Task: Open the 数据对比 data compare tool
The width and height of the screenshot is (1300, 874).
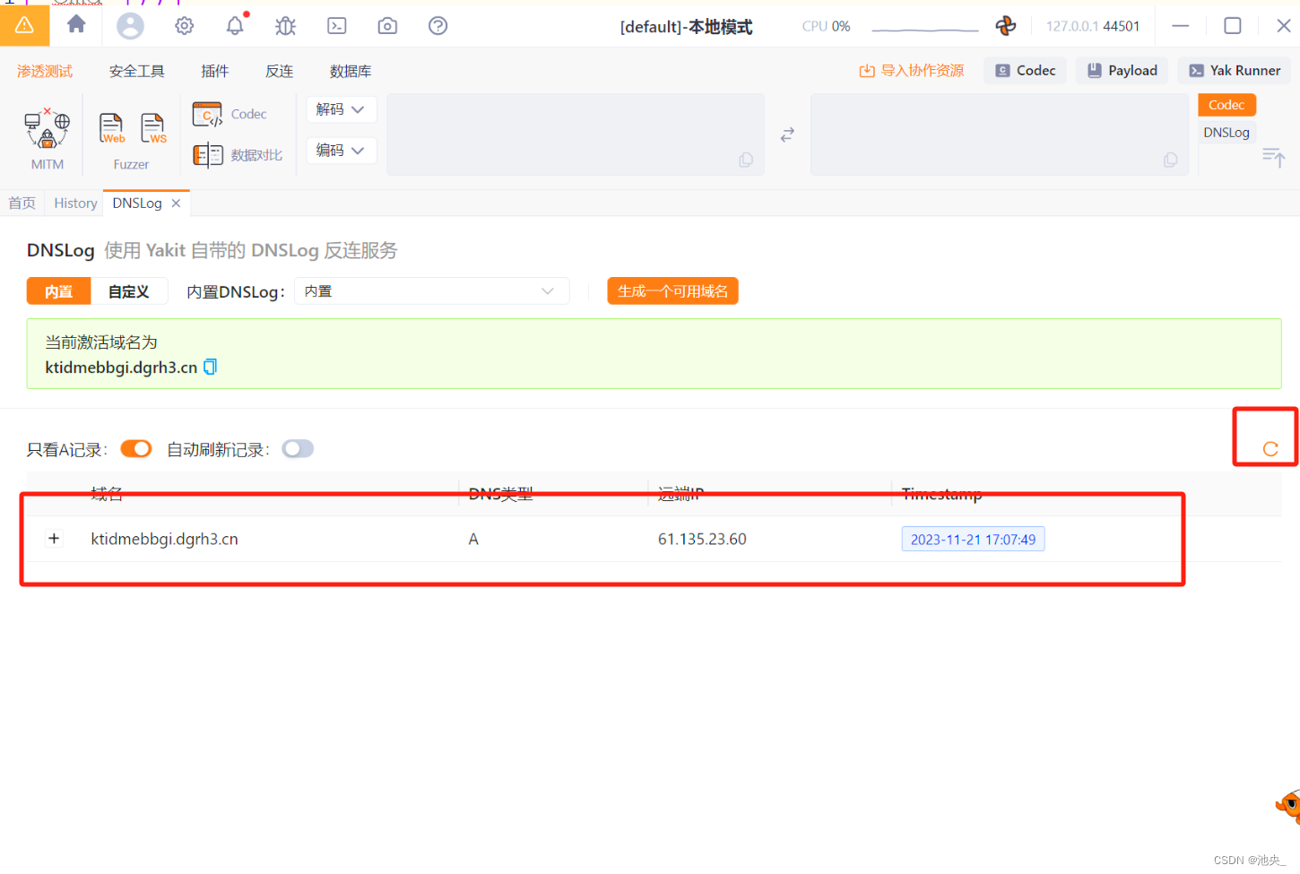Action: [x=238, y=155]
